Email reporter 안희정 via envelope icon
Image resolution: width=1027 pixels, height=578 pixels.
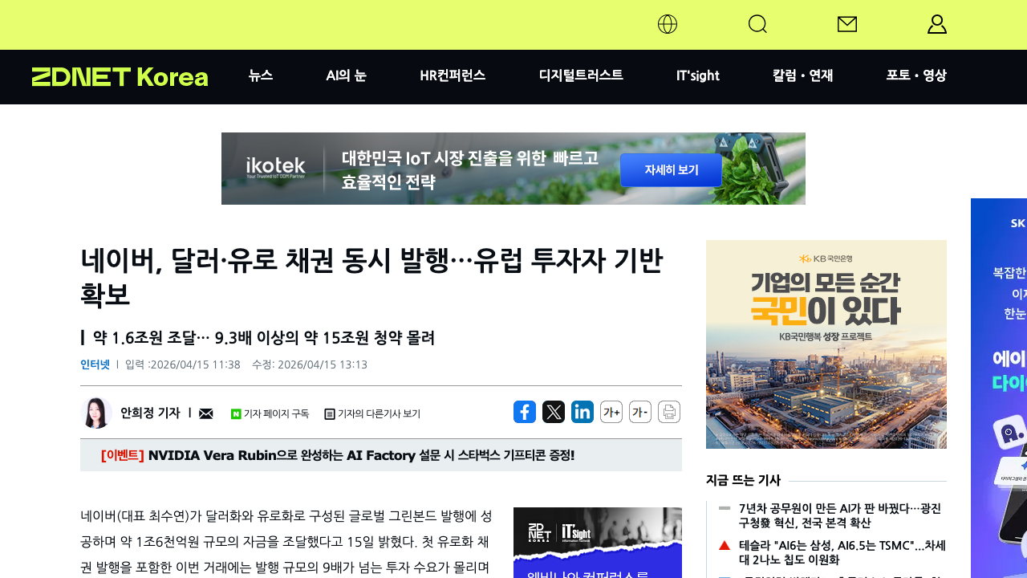tap(206, 413)
